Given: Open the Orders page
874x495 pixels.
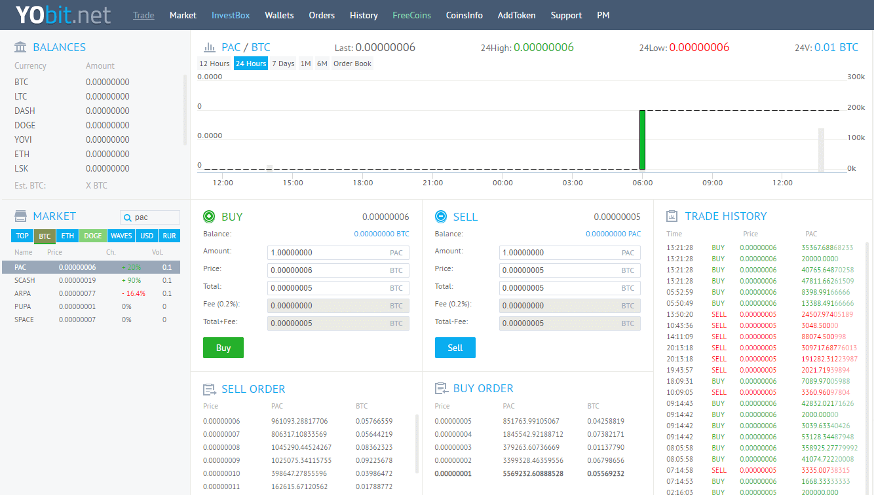Looking at the screenshot, I should (322, 15).
